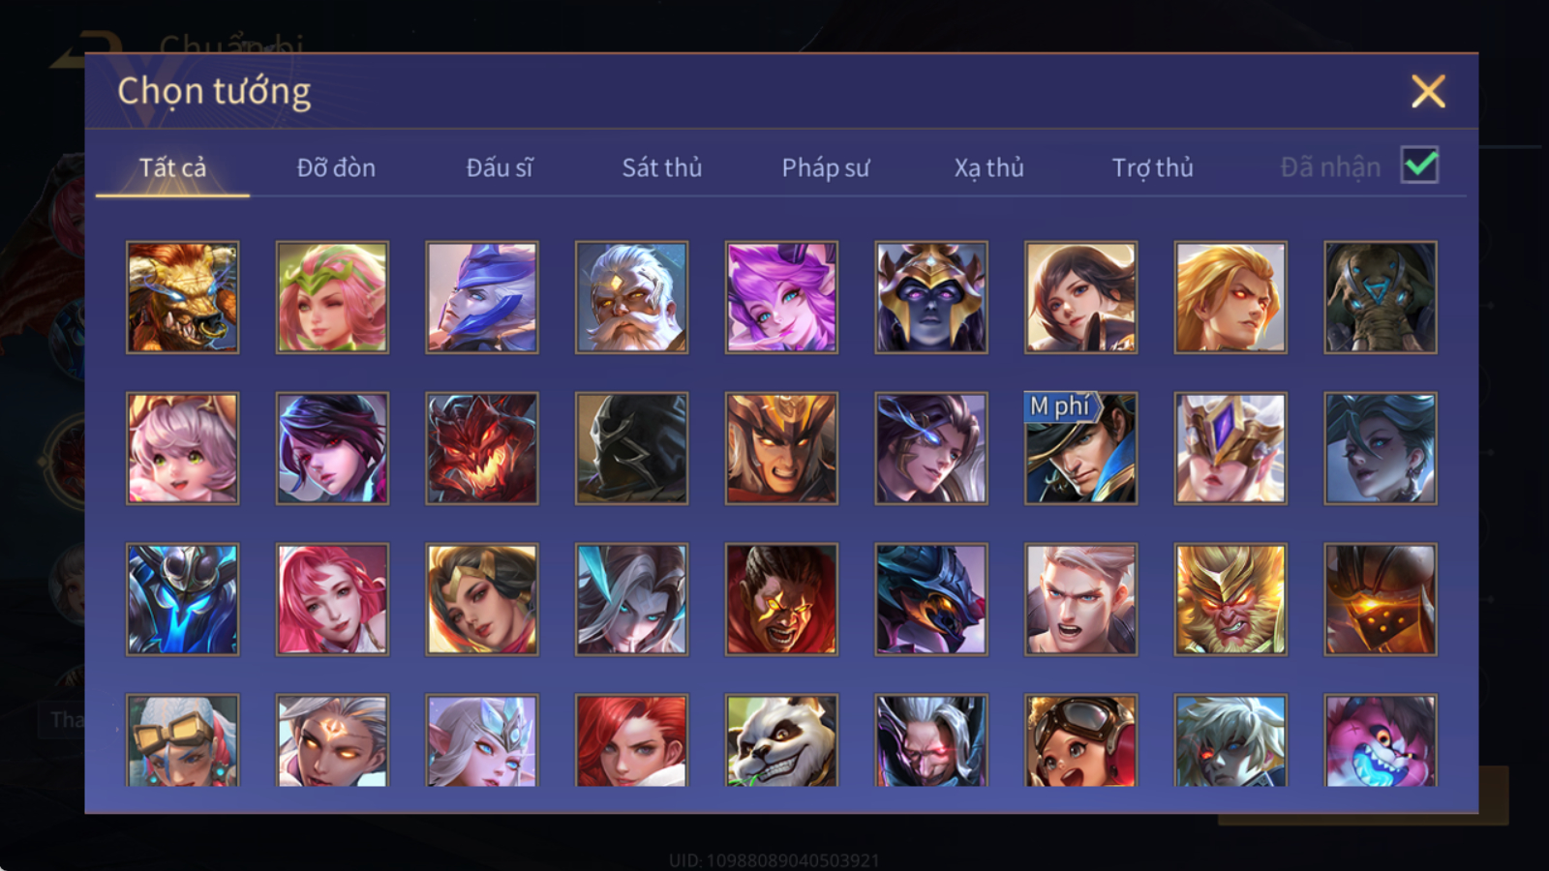Image resolution: width=1549 pixels, height=871 pixels.
Task: Select the golden monkey king hero
Action: point(1230,599)
